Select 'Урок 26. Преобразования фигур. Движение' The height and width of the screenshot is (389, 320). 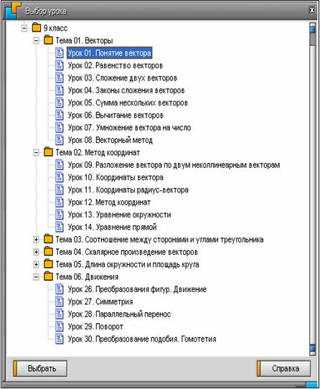pos(137,289)
